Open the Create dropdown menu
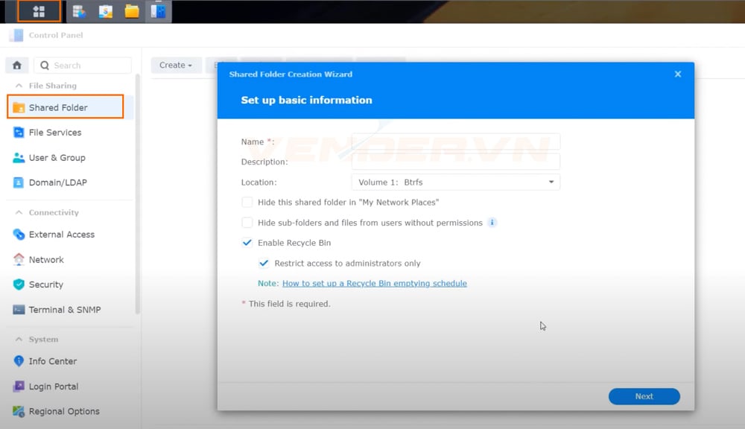This screenshot has height=429, width=745. (176, 66)
